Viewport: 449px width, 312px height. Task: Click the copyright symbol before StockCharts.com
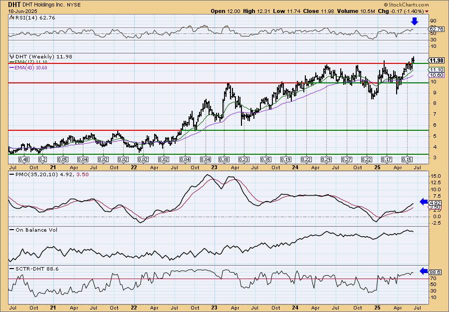(x=386, y=4)
